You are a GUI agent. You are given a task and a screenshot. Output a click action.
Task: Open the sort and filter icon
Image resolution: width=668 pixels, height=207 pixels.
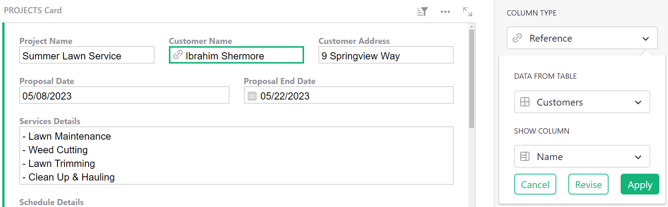tap(422, 12)
